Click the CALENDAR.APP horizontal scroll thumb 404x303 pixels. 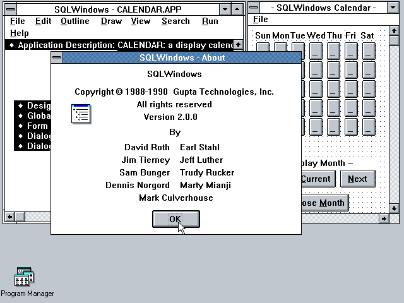click(20, 217)
